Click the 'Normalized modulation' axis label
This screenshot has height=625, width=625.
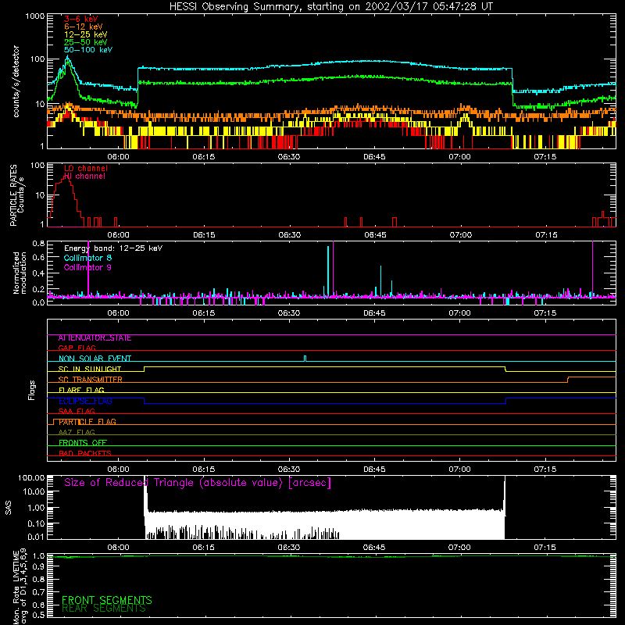point(20,273)
